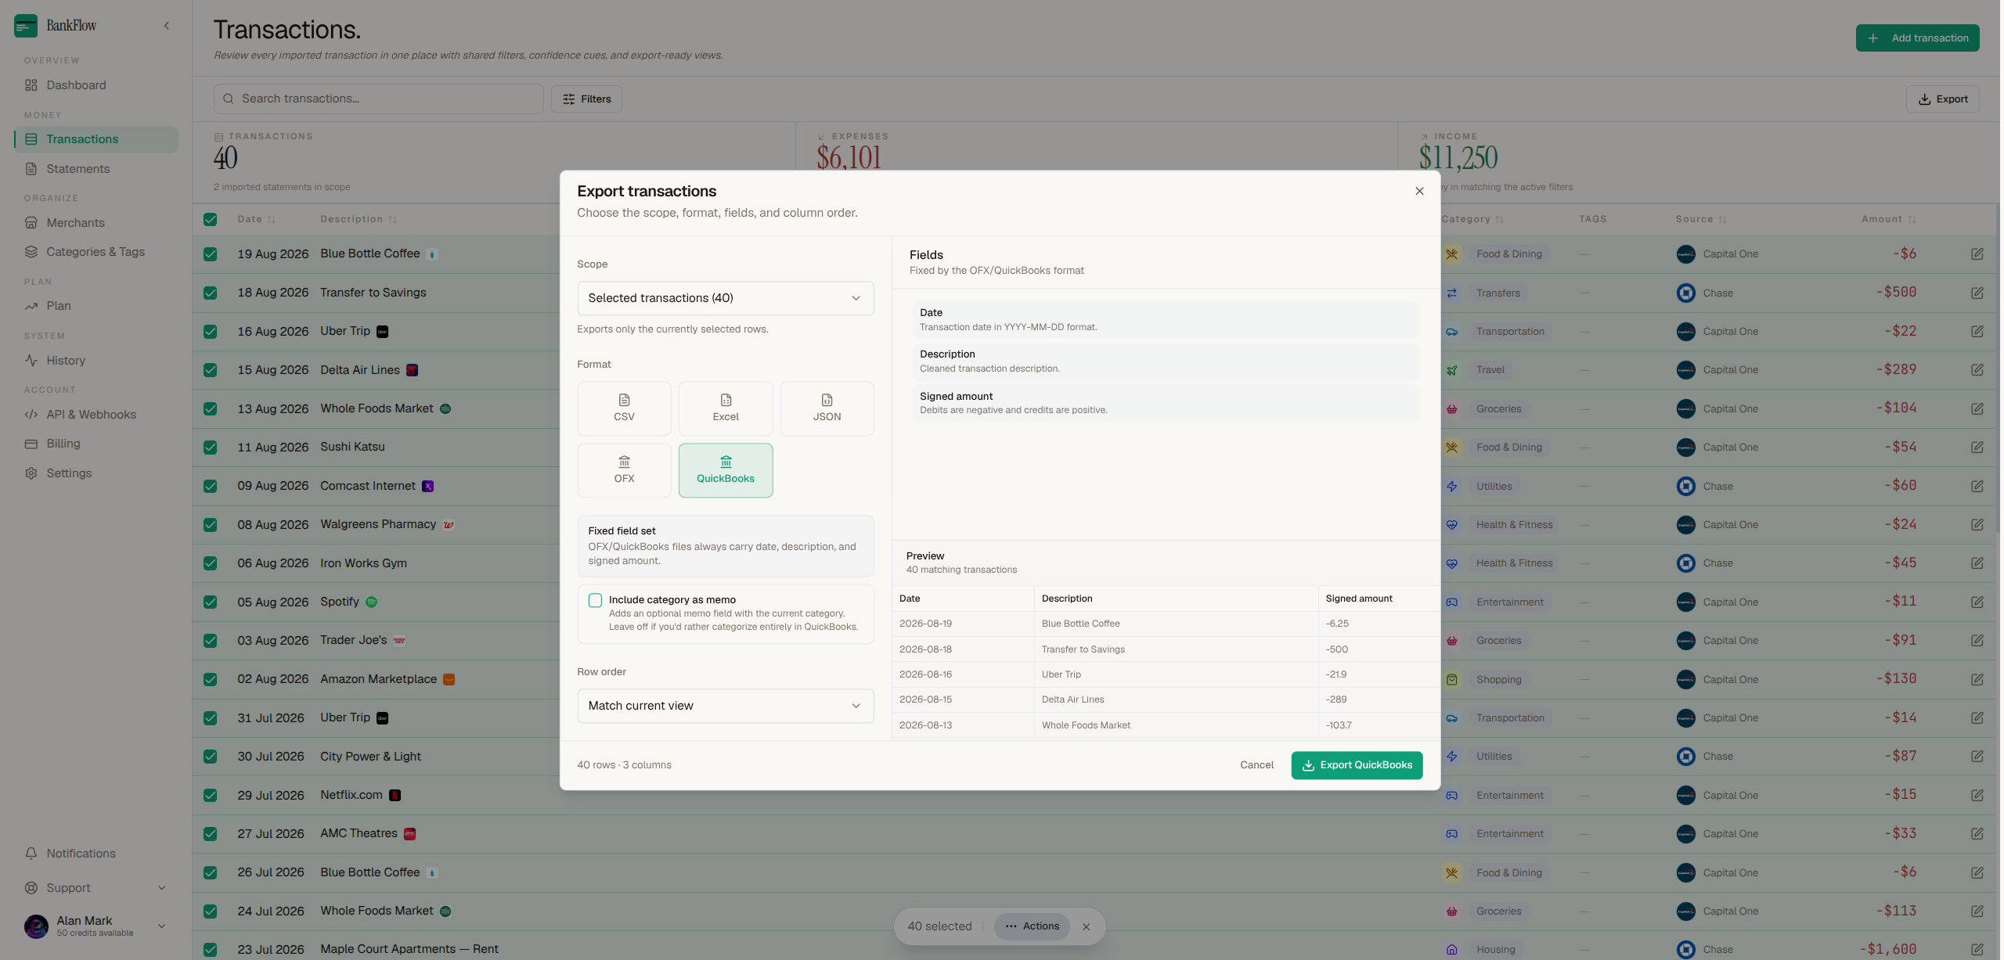Click the BankFlow logo icon
The height and width of the screenshot is (960, 2004).
coord(26,26)
